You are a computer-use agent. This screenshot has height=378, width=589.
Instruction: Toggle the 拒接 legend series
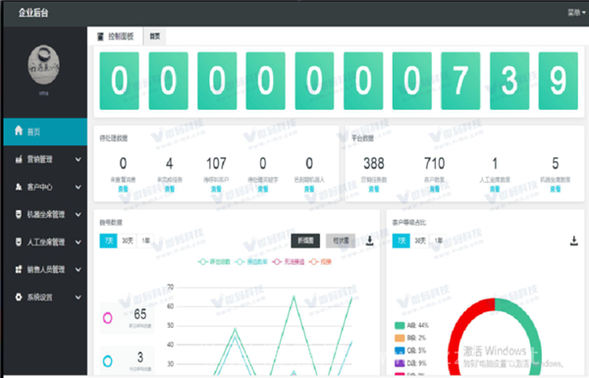click(320, 261)
